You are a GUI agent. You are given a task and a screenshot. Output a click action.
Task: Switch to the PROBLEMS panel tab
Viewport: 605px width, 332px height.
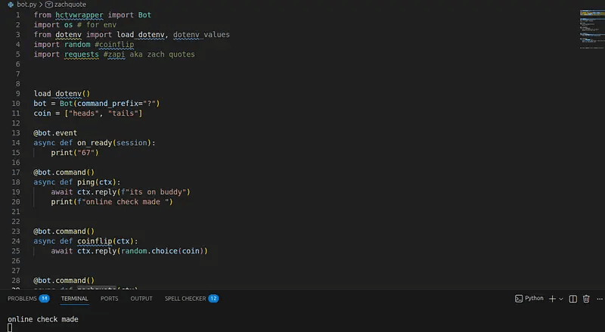pyautogui.click(x=22, y=299)
